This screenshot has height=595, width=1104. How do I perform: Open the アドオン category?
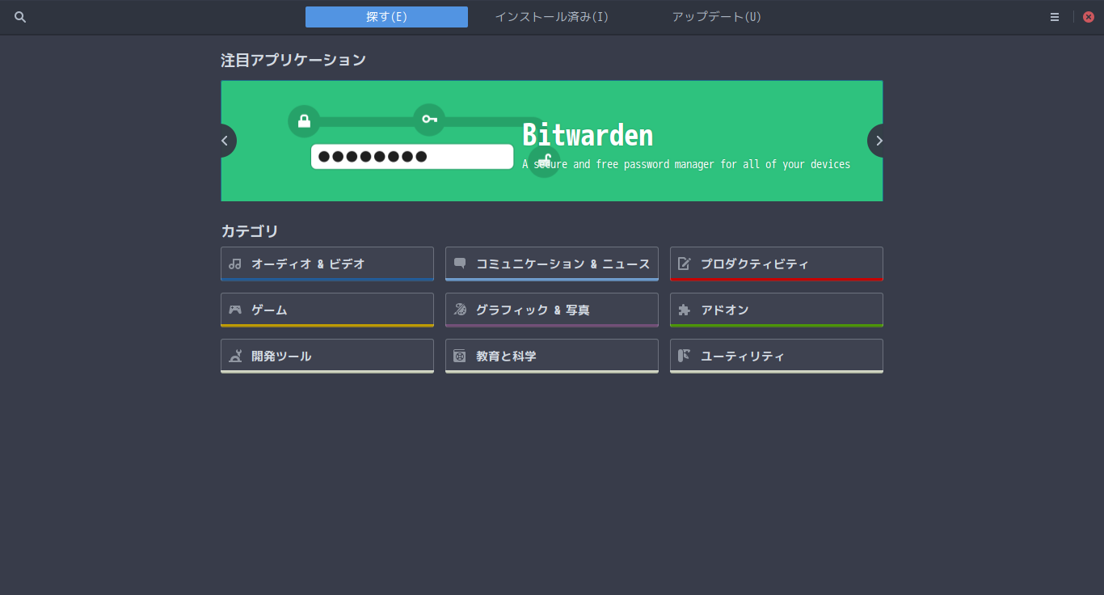[x=777, y=310]
